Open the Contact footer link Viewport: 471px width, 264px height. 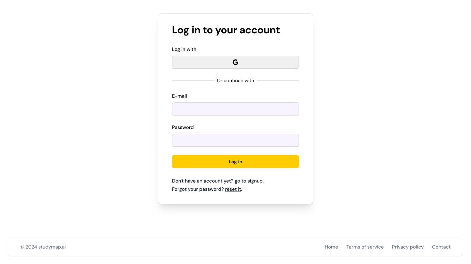click(441, 247)
